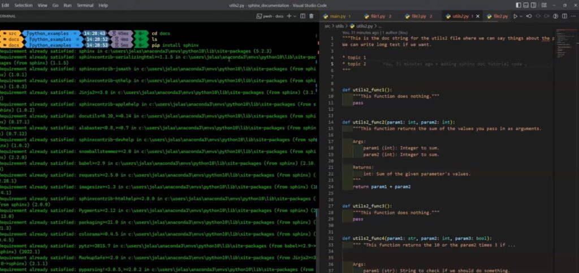Click the toggle file blame icon
The width and height of the screenshot is (579, 273).
coord(555,16)
